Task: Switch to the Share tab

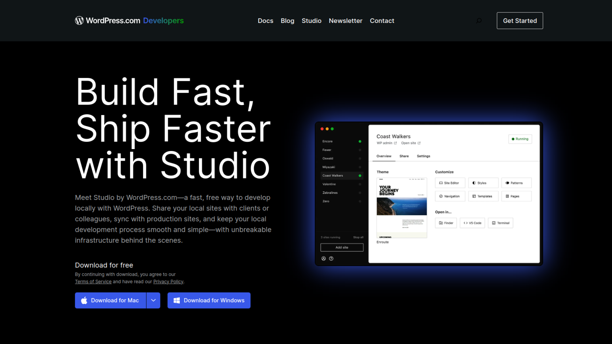Action: [404, 156]
